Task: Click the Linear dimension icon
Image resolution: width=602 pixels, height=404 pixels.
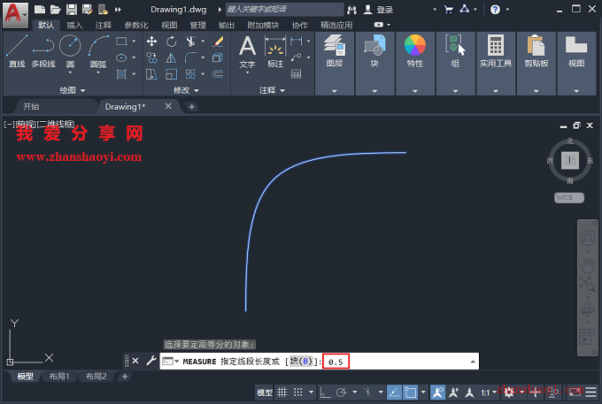Action: (x=296, y=41)
